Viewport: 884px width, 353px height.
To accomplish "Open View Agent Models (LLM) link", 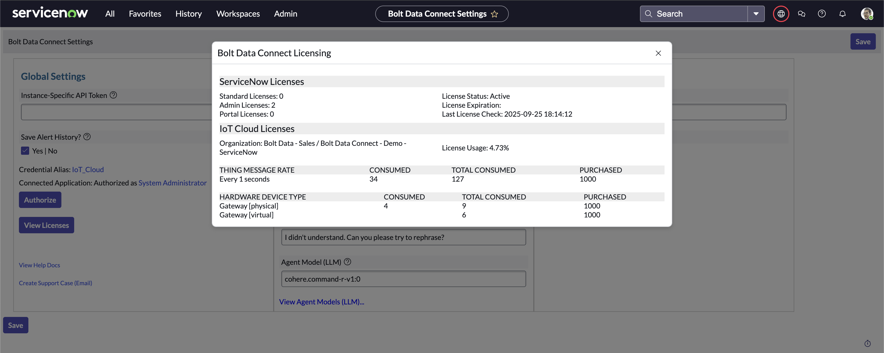I will [322, 302].
